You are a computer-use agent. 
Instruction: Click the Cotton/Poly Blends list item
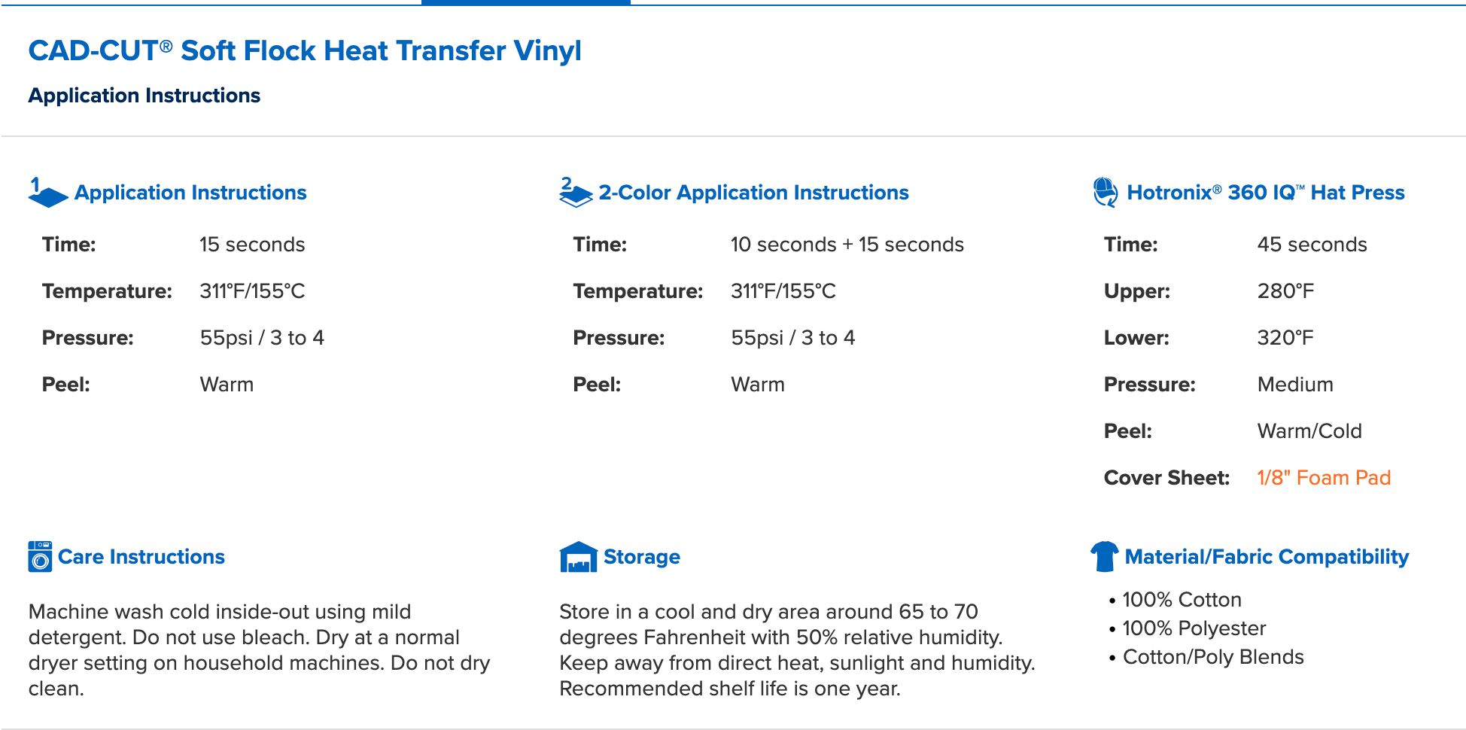tap(1212, 657)
